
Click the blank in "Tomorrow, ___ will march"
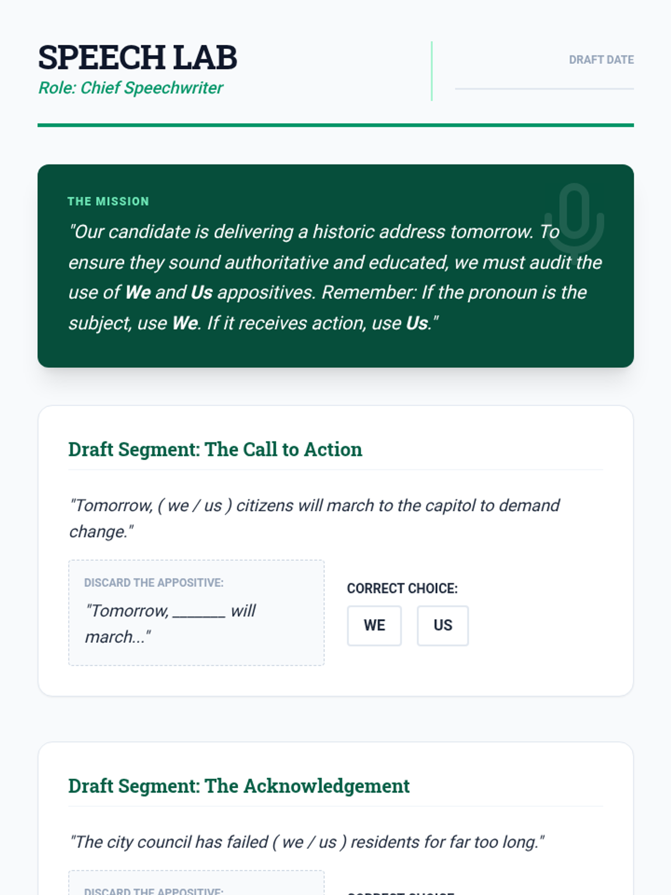(x=199, y=612)
